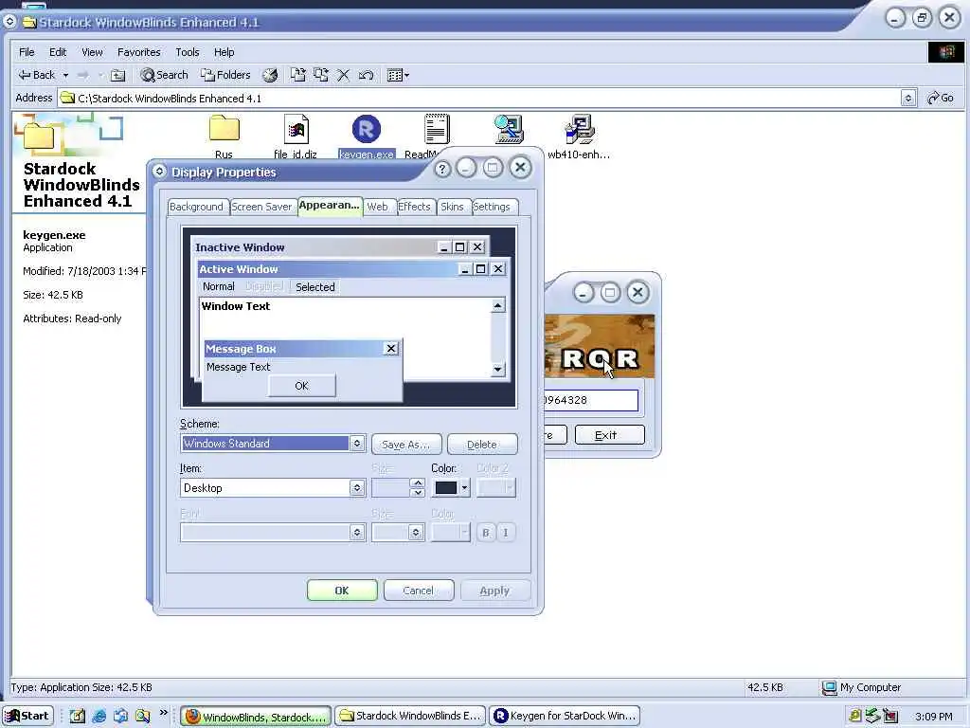This screenshot has height=728, width=970.
Task: Click the scheme Delete button
Action: [x=482, y=445]
